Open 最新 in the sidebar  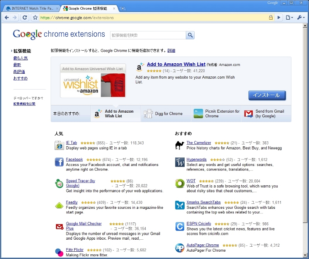pyautogui.click(x=17, y=65)
